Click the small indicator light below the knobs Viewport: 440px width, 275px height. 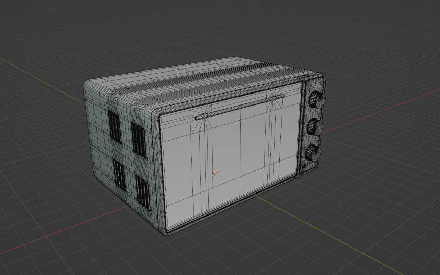tap(304, 167)
